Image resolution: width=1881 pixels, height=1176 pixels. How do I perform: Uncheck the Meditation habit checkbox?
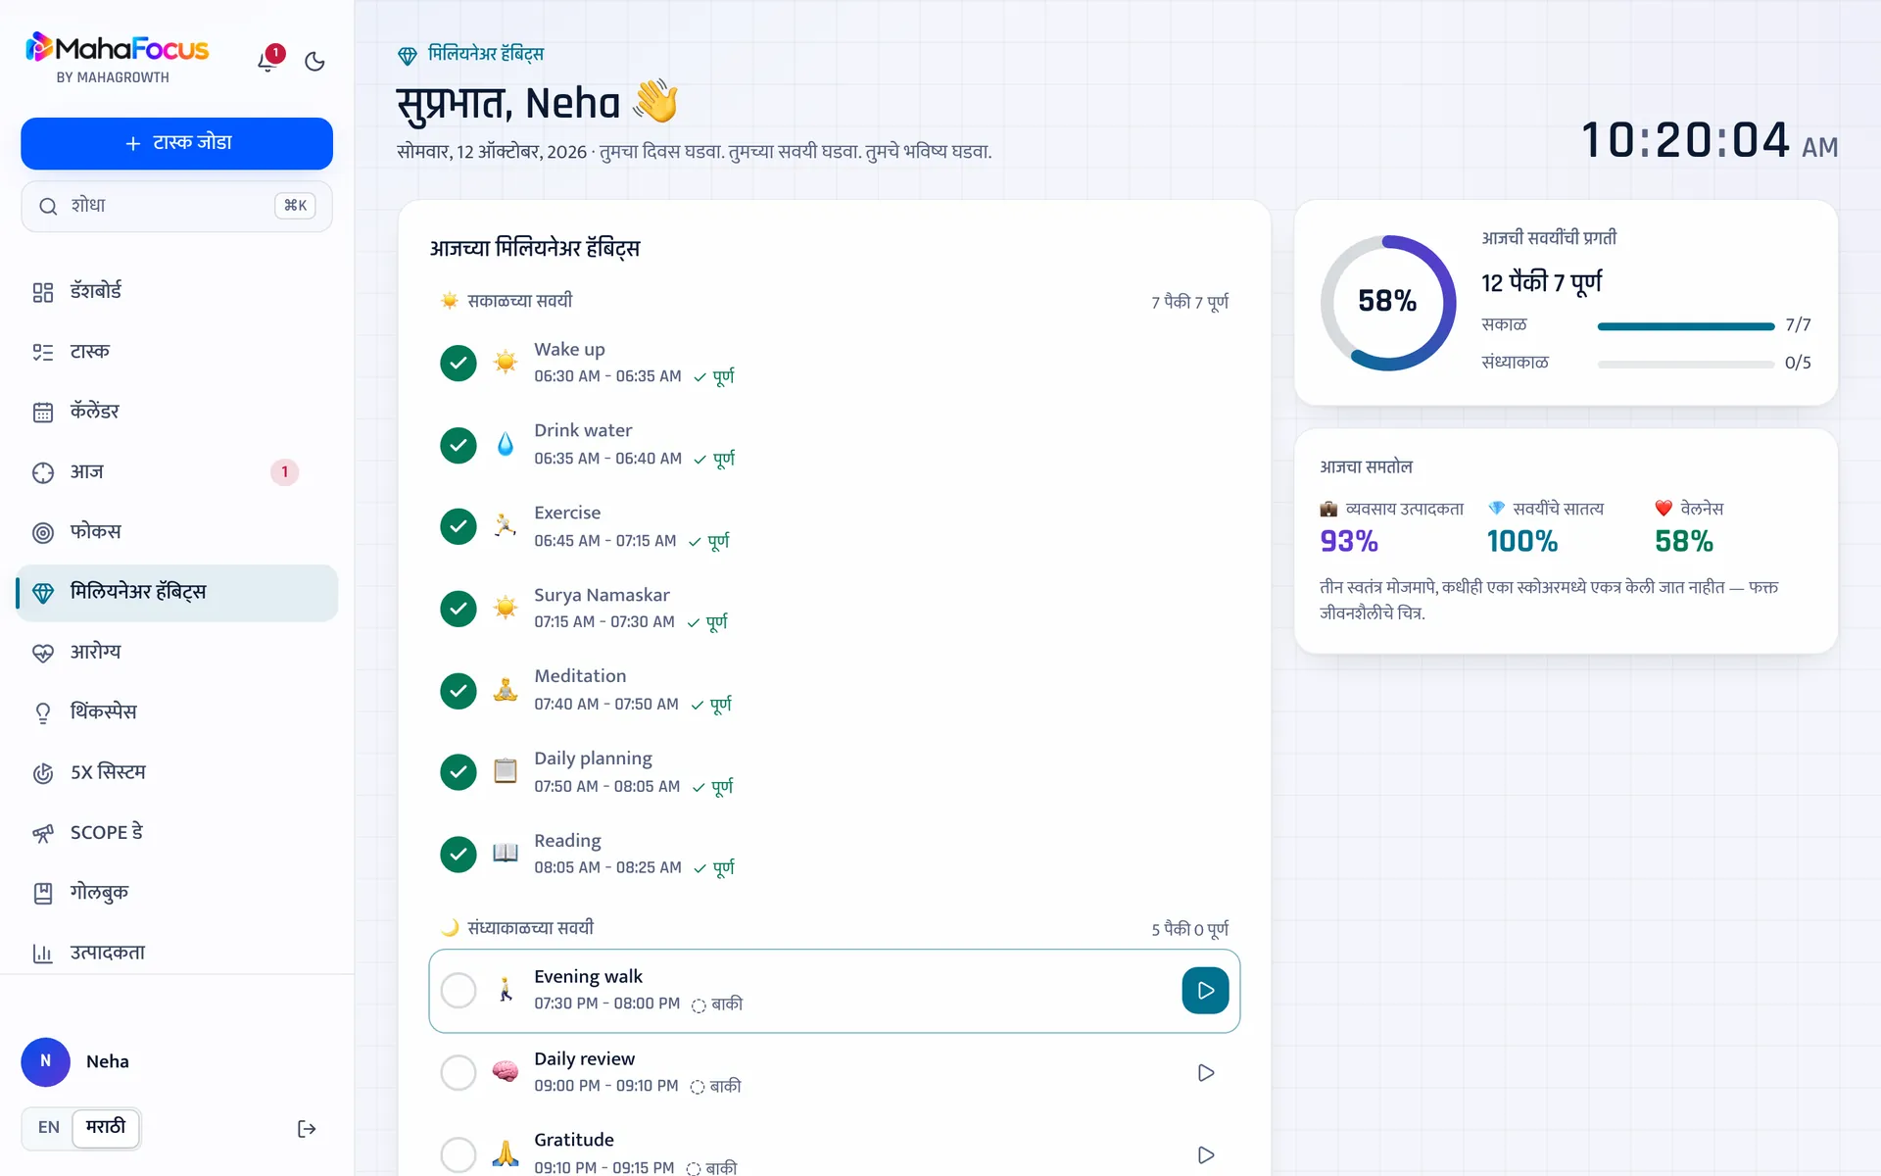[458, 690]
